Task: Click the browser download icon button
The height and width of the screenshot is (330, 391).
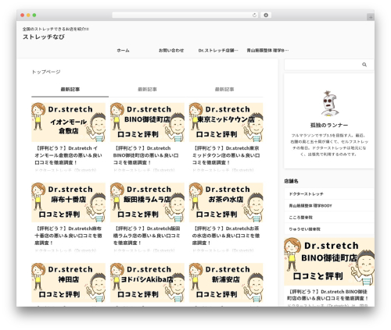Action: click(266, 15)
